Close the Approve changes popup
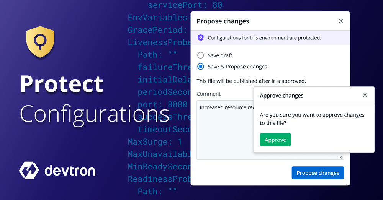 (x=365, y=96)
